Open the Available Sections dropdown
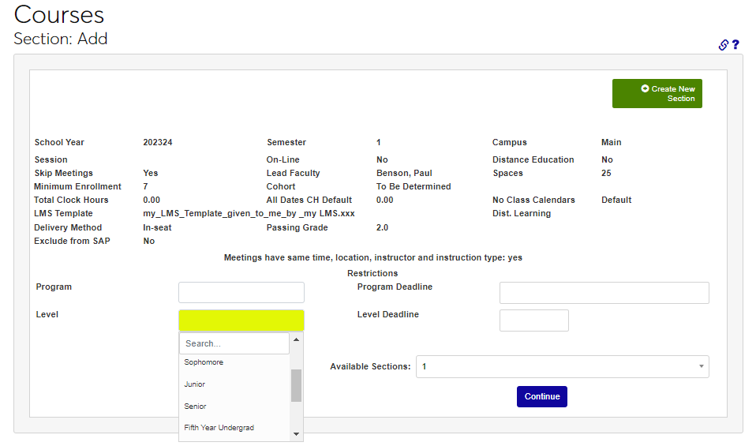 click(x=557, y=366)
